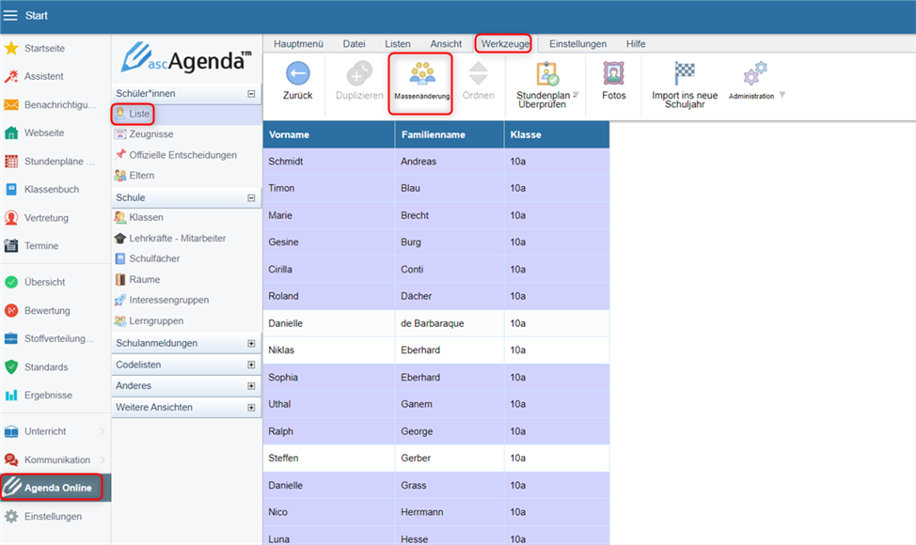916x545 pixels.
Task: Select the row for de Barbaraque
Action: [435, 323]
